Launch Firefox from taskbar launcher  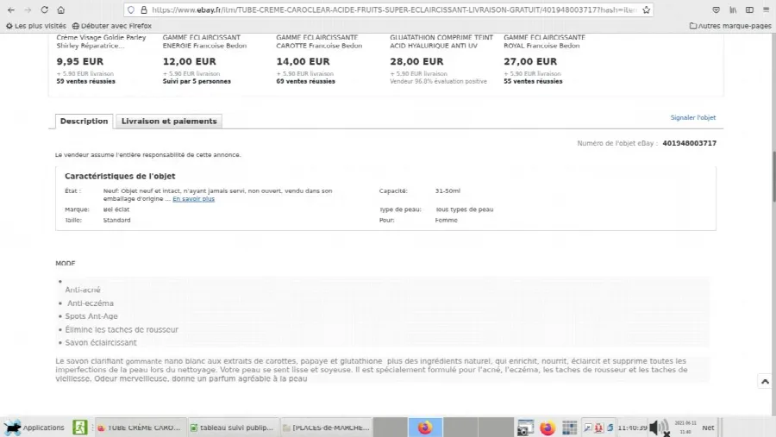pos(548,428)
